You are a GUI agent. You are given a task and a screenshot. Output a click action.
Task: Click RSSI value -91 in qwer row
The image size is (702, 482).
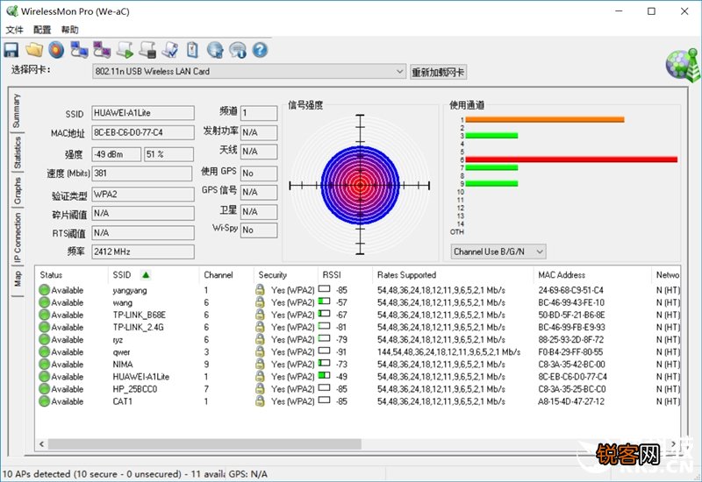341,352
